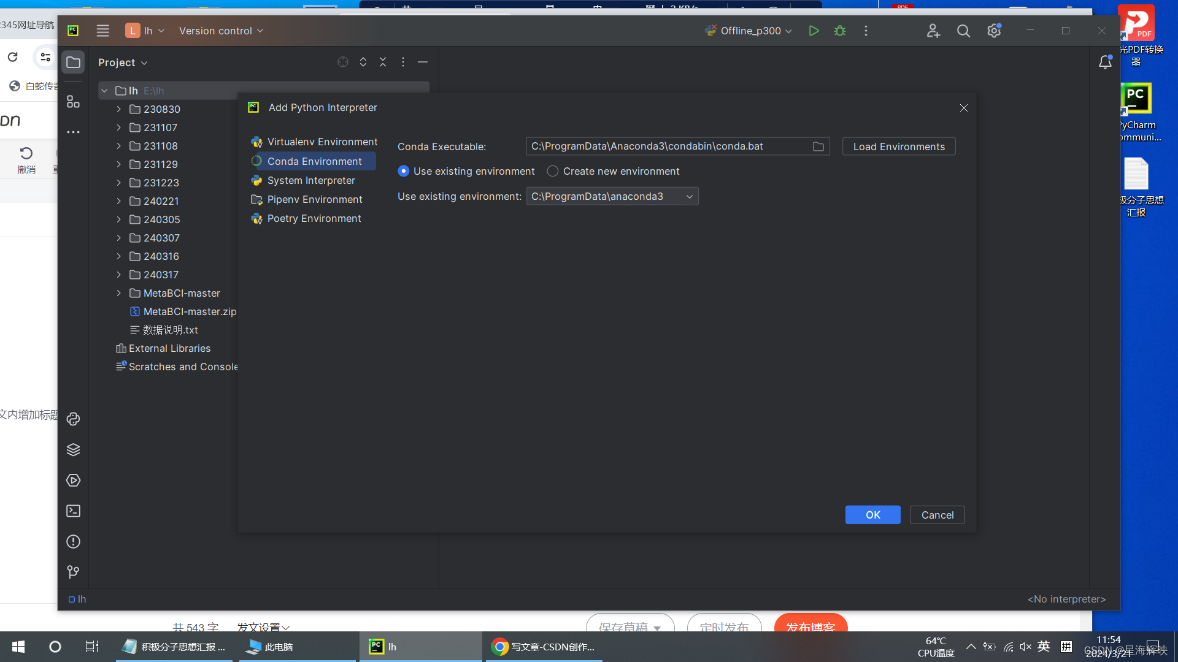Open Chrome from the Windows taskbar

[544, 647]
